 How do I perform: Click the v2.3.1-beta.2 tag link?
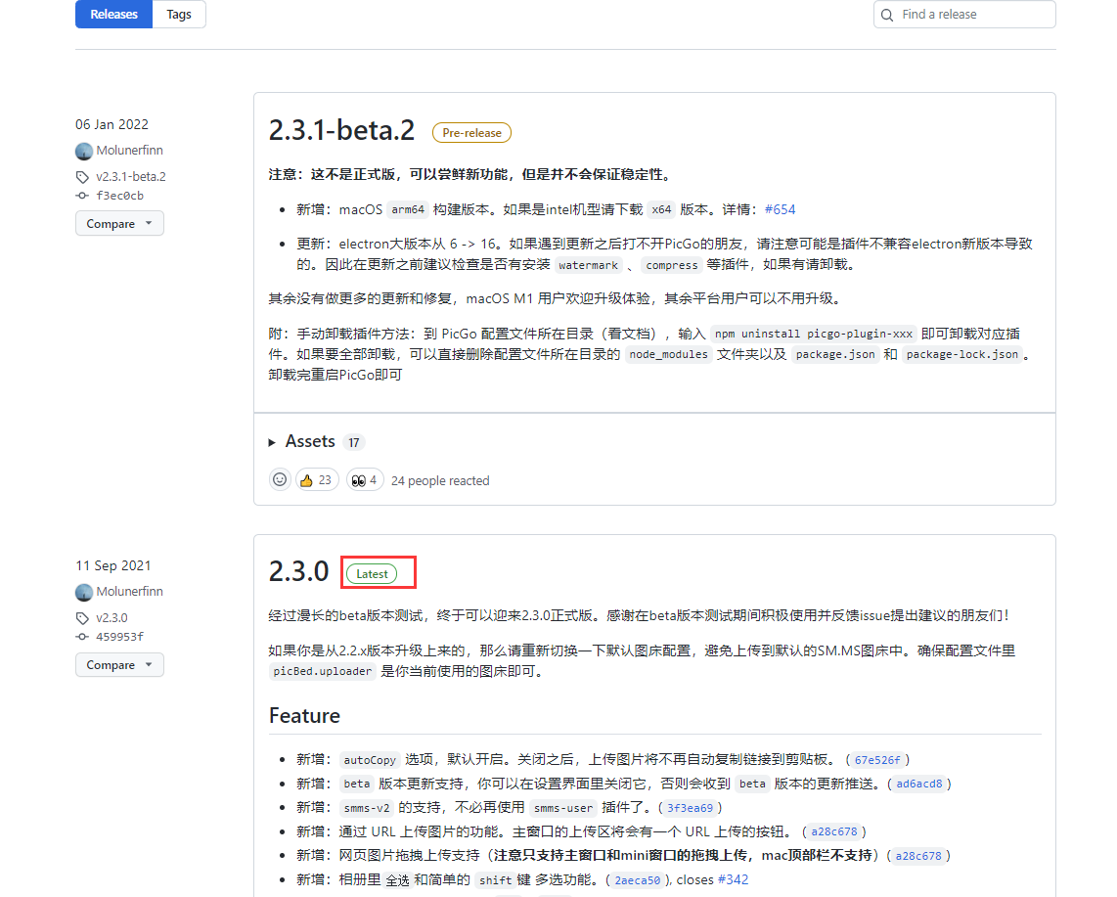tap(130, 177)
